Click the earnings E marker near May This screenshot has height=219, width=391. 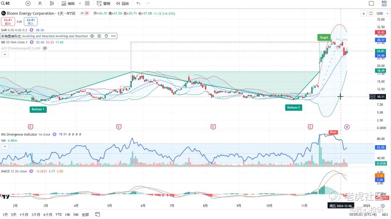click(x=119, y=127)
